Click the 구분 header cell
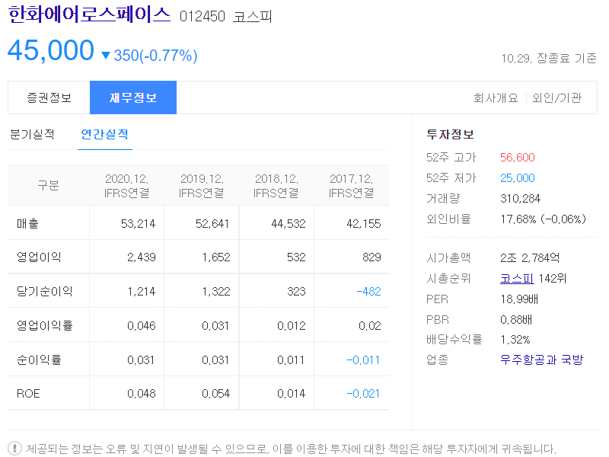The width and height of the screenshot is (609, 457). point(48,185)
